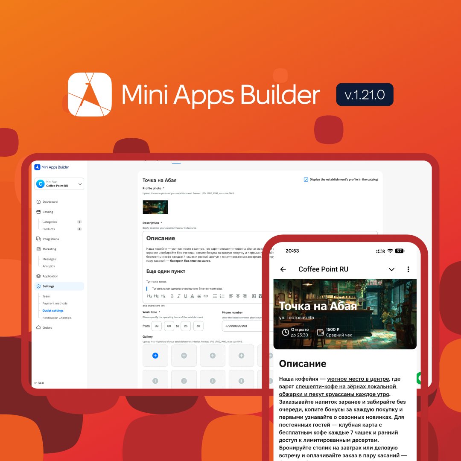The height and width of the screenshot is (461, 461).
Task: Apply H3 heading in description toolbar
Action: (156, 296)
